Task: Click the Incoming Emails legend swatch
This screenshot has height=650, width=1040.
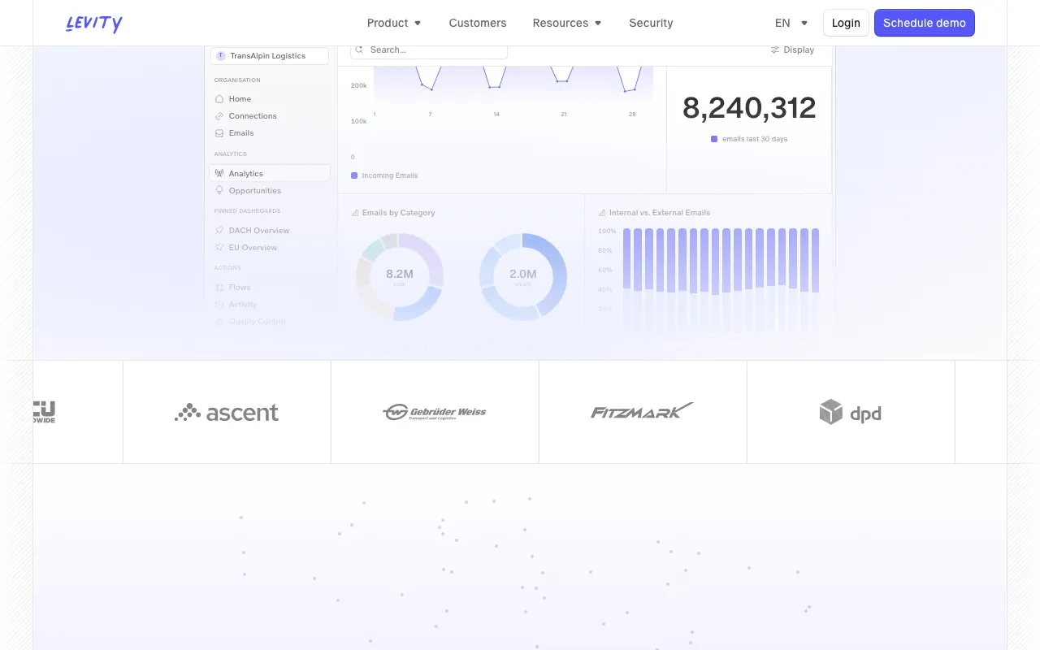Action: coord(354,175)
